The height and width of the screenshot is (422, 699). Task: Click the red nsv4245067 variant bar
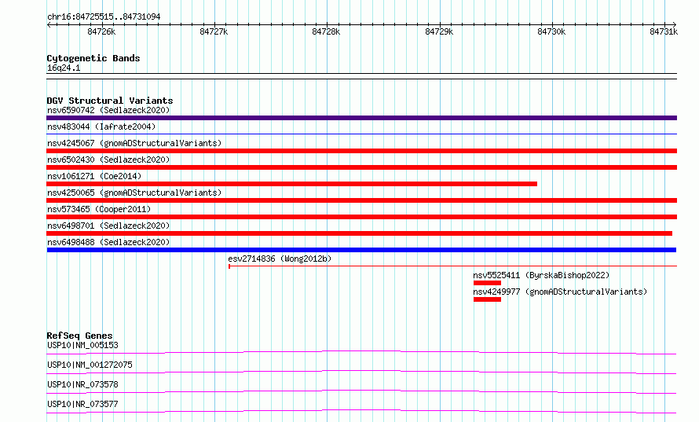(361, 151)
